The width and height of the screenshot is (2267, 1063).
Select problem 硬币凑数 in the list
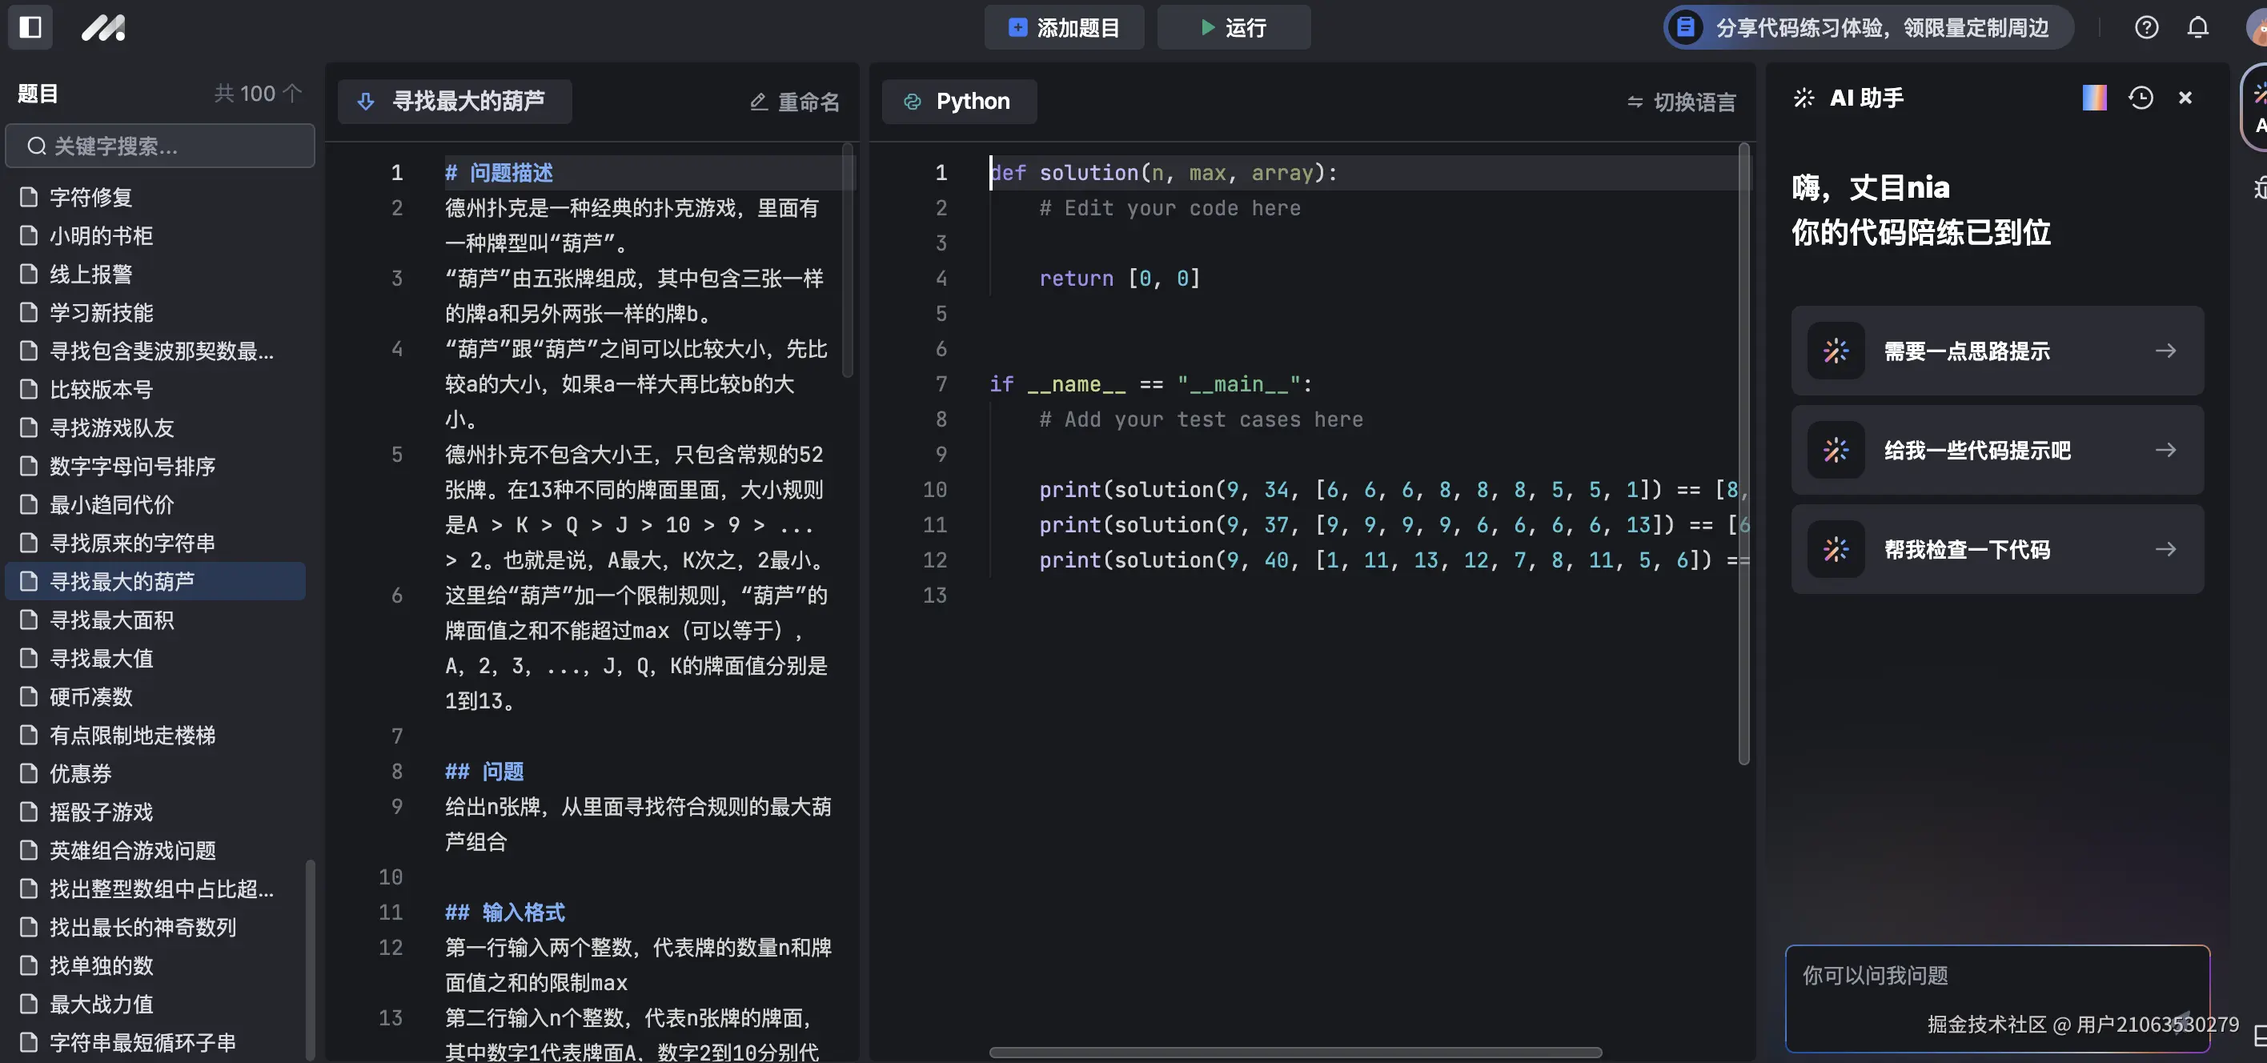coord(90,697)
